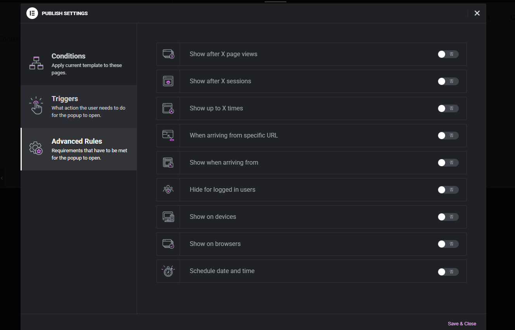Close the Publish Settings dialog
The image size is (515, 330).
point(477,13)
